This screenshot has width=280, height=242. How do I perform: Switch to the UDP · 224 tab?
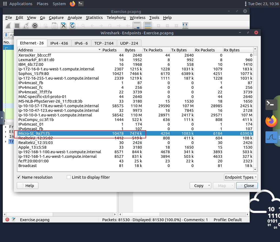(129, 43)
